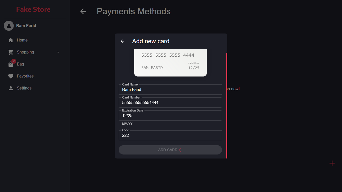Open the Favorites menu item
Viewport: 342px width, 192px height.
point(25,76)
